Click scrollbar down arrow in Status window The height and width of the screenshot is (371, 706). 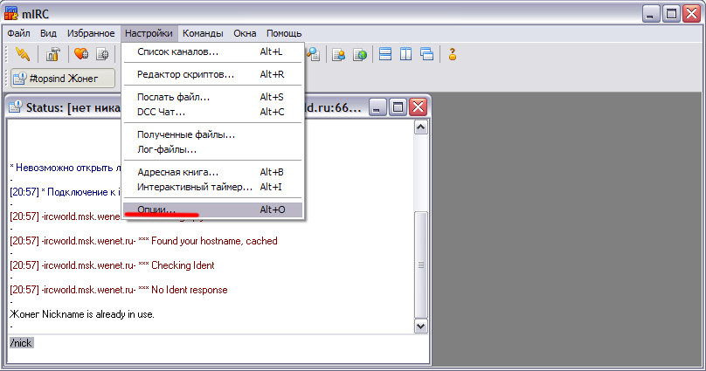[420, 326]
